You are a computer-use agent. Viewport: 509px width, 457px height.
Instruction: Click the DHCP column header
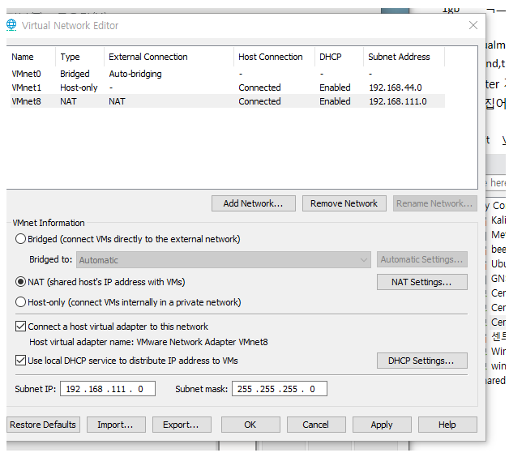click(x=339, y=57)
